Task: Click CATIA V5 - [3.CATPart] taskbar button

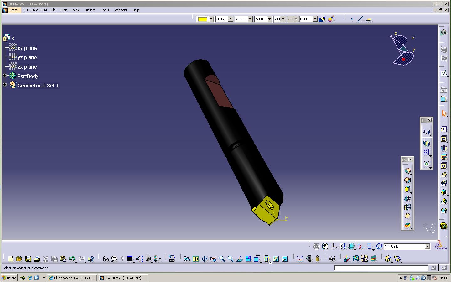Action: point(123,278)
